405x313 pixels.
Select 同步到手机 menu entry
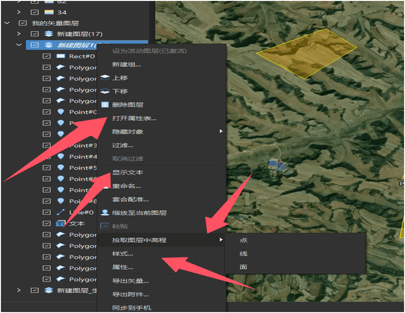[131, 307]
